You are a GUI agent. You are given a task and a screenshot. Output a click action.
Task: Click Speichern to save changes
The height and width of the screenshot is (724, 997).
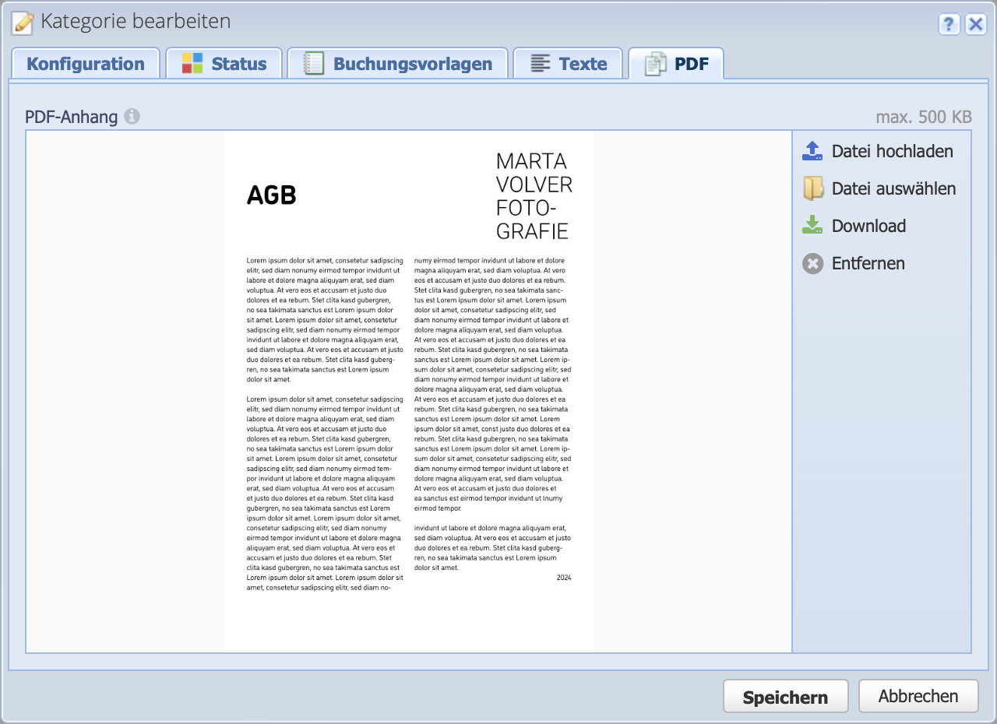tap(785, 696)
